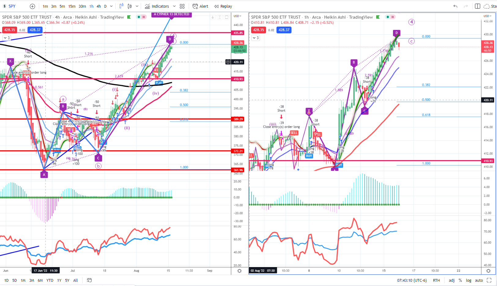Click the 428.35 sell button on right chart
This screenshot has width=497, height=286.
click(x=259, y=30)
